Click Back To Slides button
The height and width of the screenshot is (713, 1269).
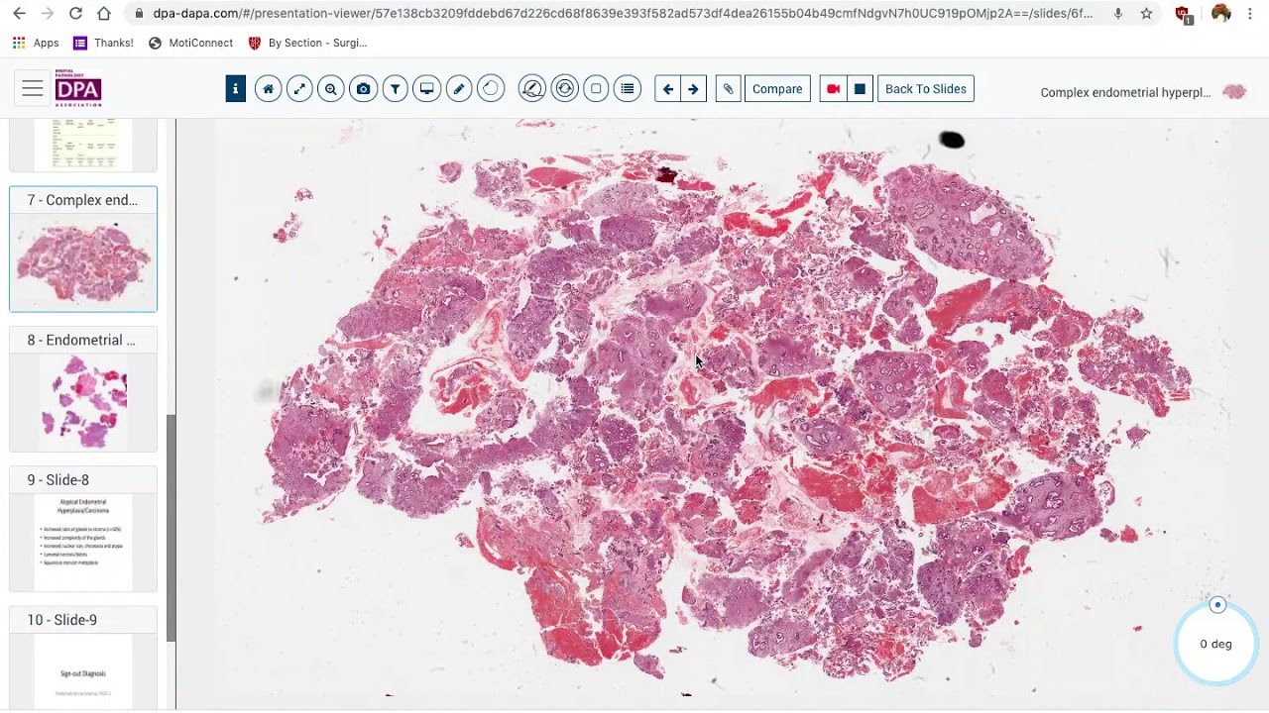point(926,89)
